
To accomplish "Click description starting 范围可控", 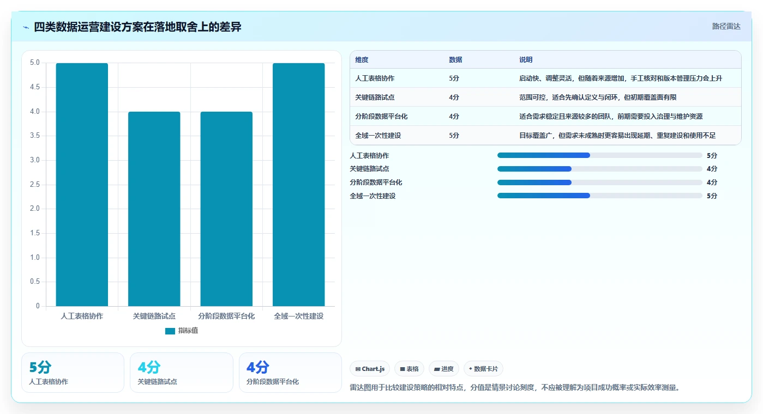I will pos(598,98).
